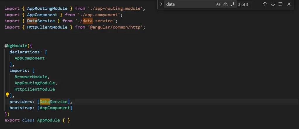The image size is (299, 129).
Task: Toggle Use Regular Expression option
Action: (x=232, y=4)
